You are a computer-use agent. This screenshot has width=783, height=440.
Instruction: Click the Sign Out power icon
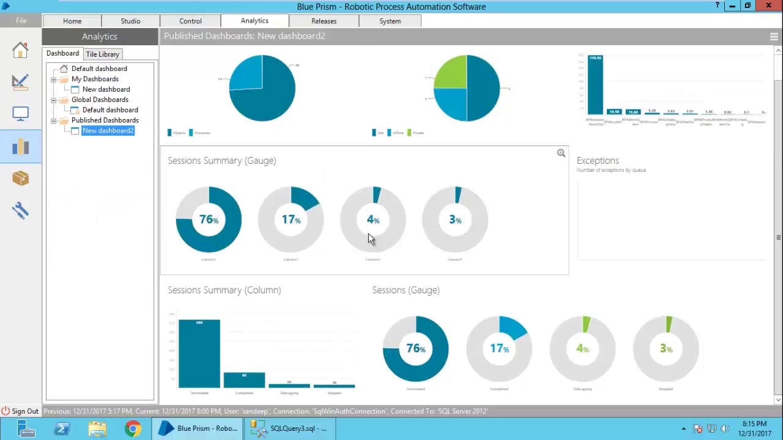point(6,411)
